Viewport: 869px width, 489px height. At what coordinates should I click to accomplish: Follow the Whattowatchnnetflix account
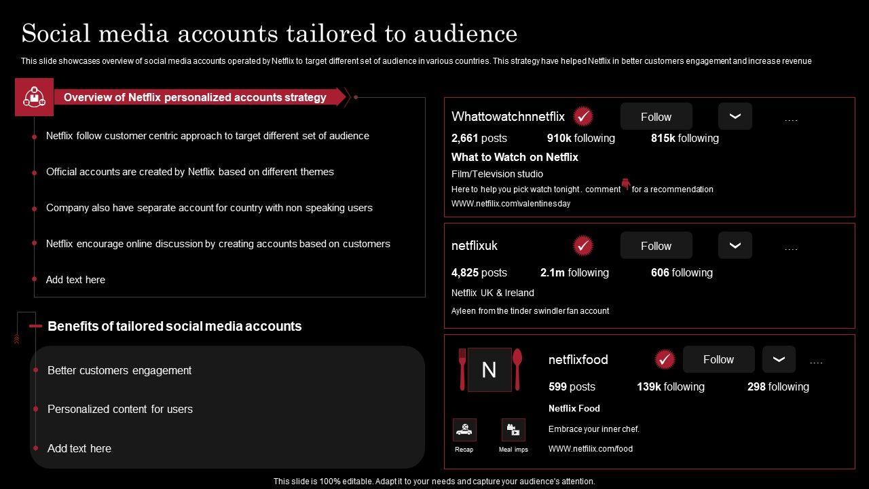(656, 116)
